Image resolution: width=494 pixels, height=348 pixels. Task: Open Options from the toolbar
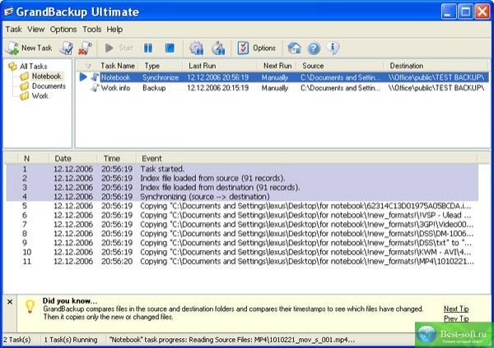pos(257,48)
